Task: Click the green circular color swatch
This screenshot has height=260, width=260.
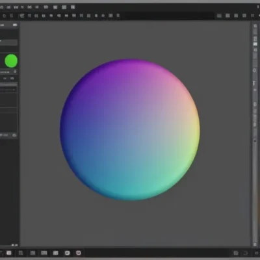Action: tap(11, 61)
